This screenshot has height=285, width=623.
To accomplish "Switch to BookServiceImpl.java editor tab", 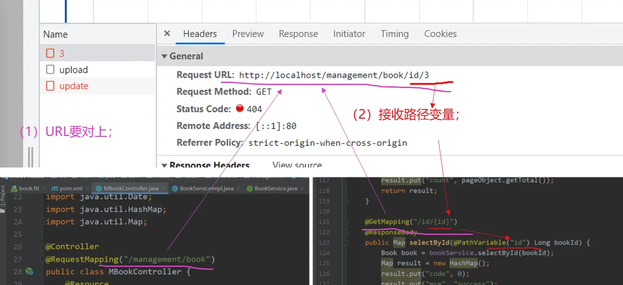I will click(206, 188).
